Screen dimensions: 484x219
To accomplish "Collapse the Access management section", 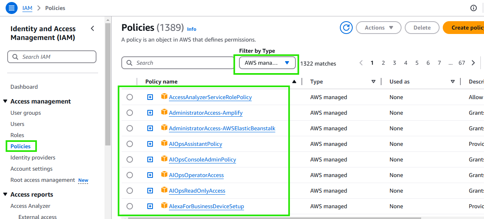I will pyautogui.click(x=5, y=102).
